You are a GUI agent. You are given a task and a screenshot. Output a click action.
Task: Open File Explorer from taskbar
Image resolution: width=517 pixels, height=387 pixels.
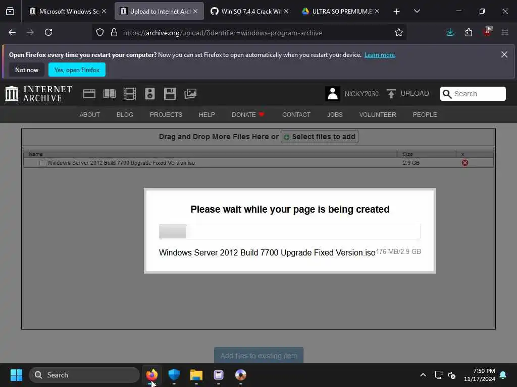point(196,375)
